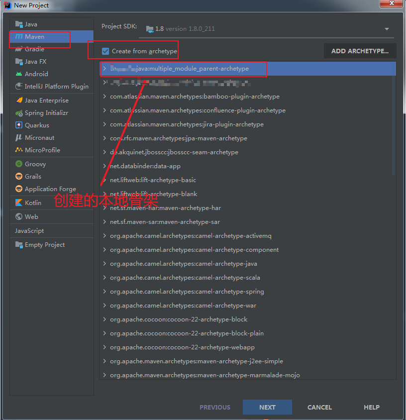Click the ADD ARCHETYPE... button

click(360, 51)
